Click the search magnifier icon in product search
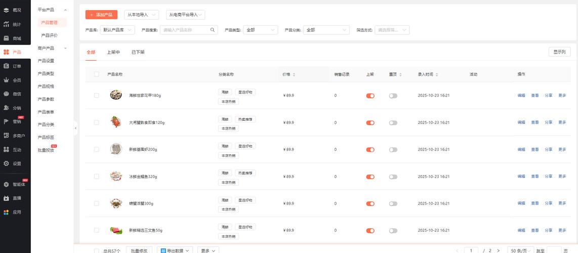Screen dimensions: 578x253 pyautogui.click(x=213, y=30)
